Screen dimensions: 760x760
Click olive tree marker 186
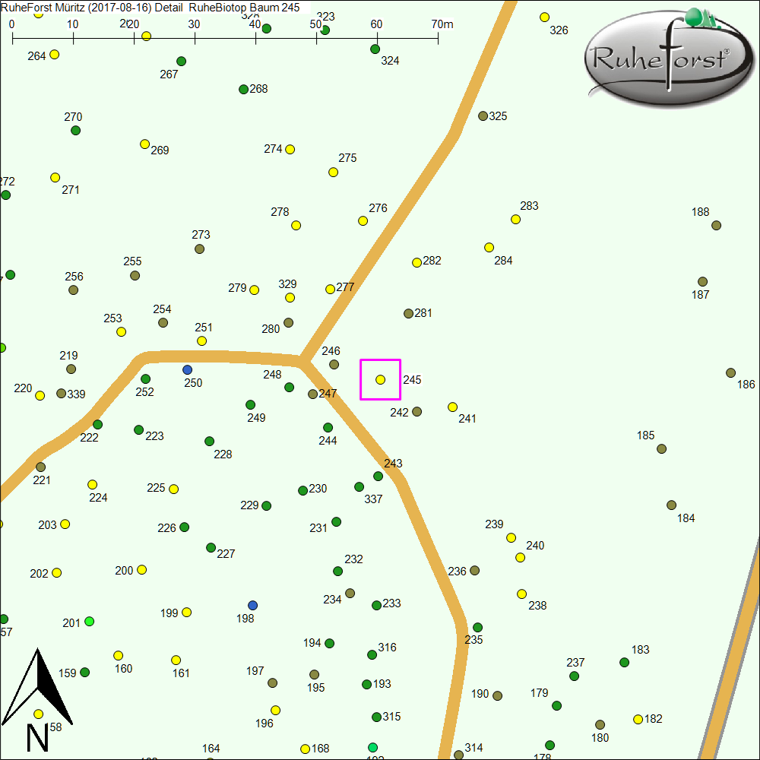click(730, 373)
